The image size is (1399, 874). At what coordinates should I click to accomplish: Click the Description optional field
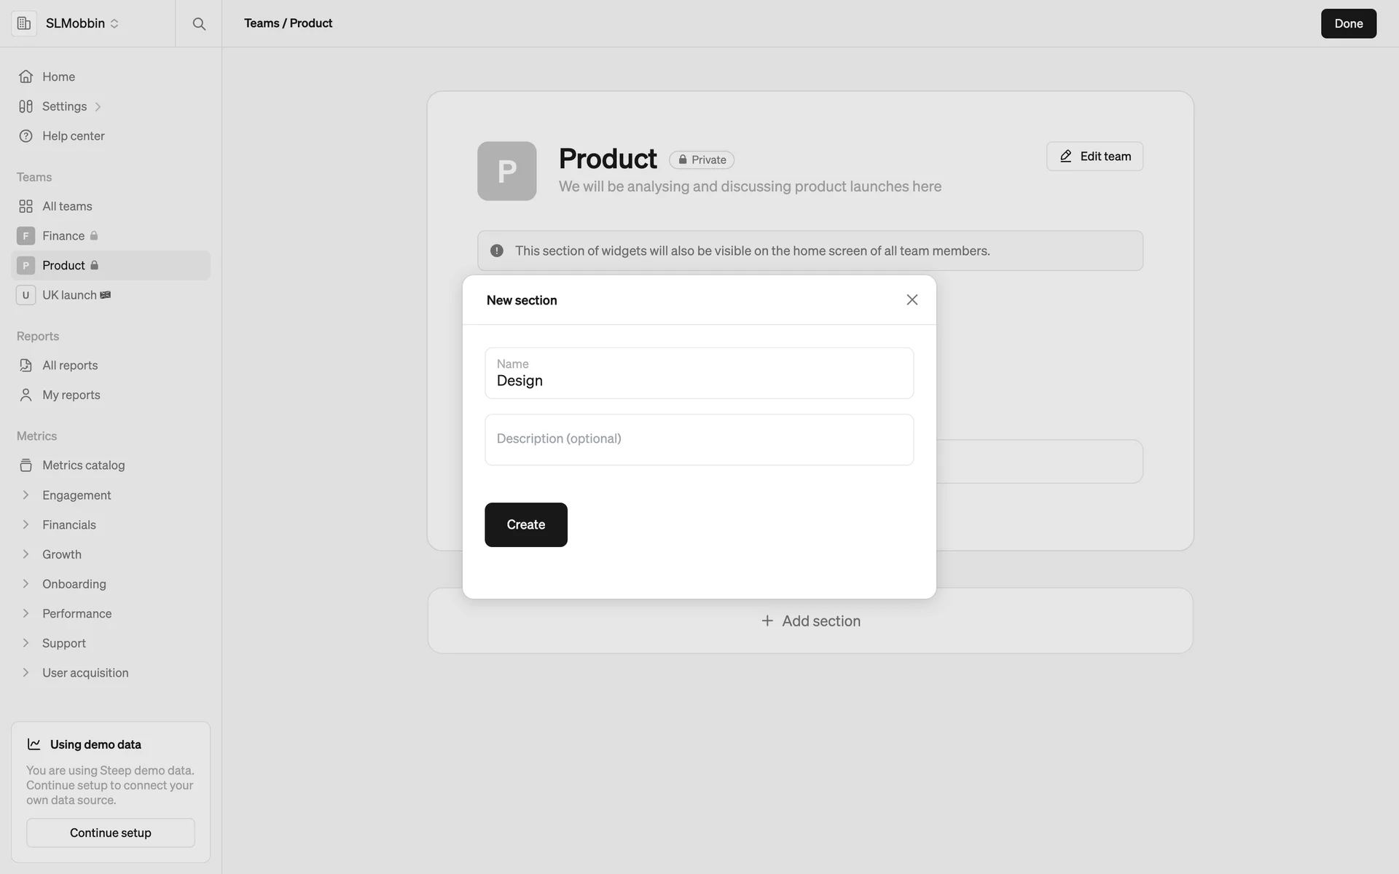tap(699, 439)
